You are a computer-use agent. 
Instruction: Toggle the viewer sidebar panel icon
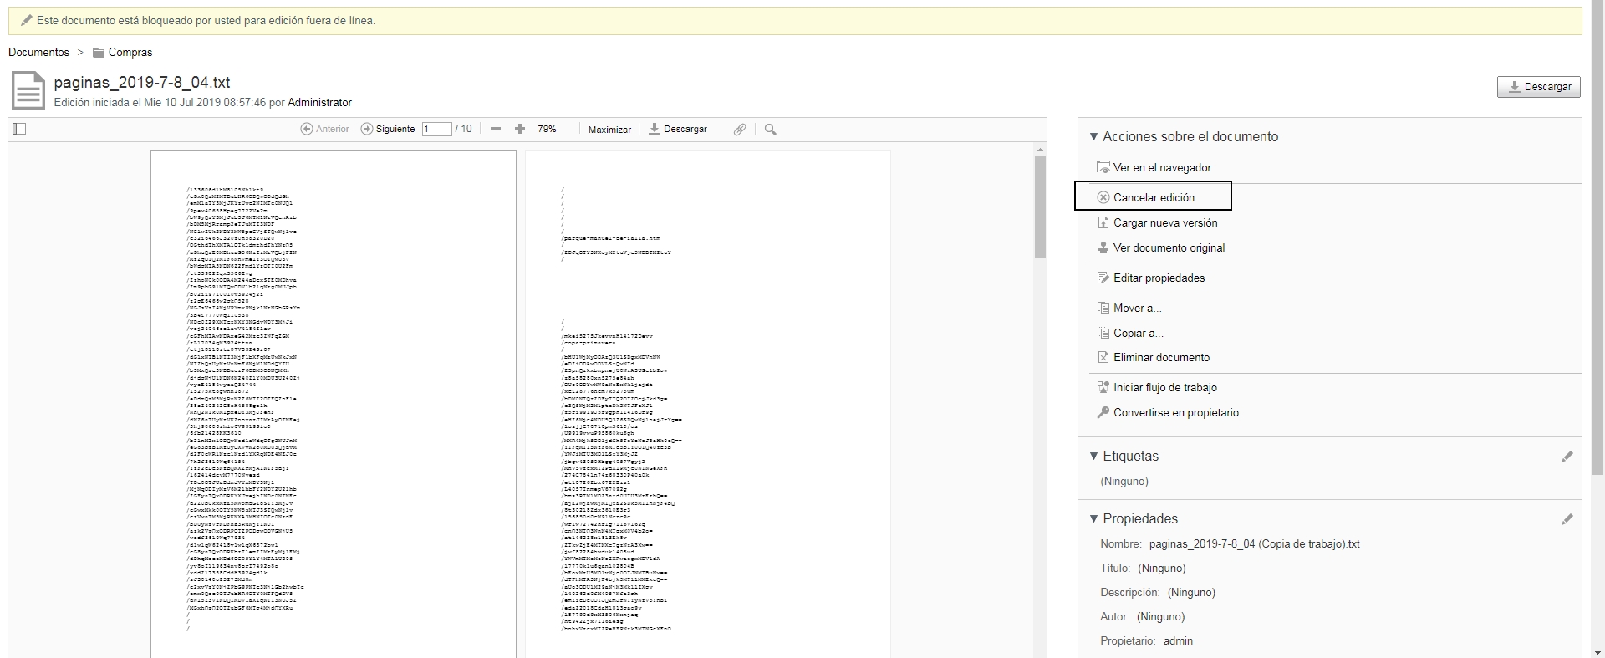(x=20, y=129)
